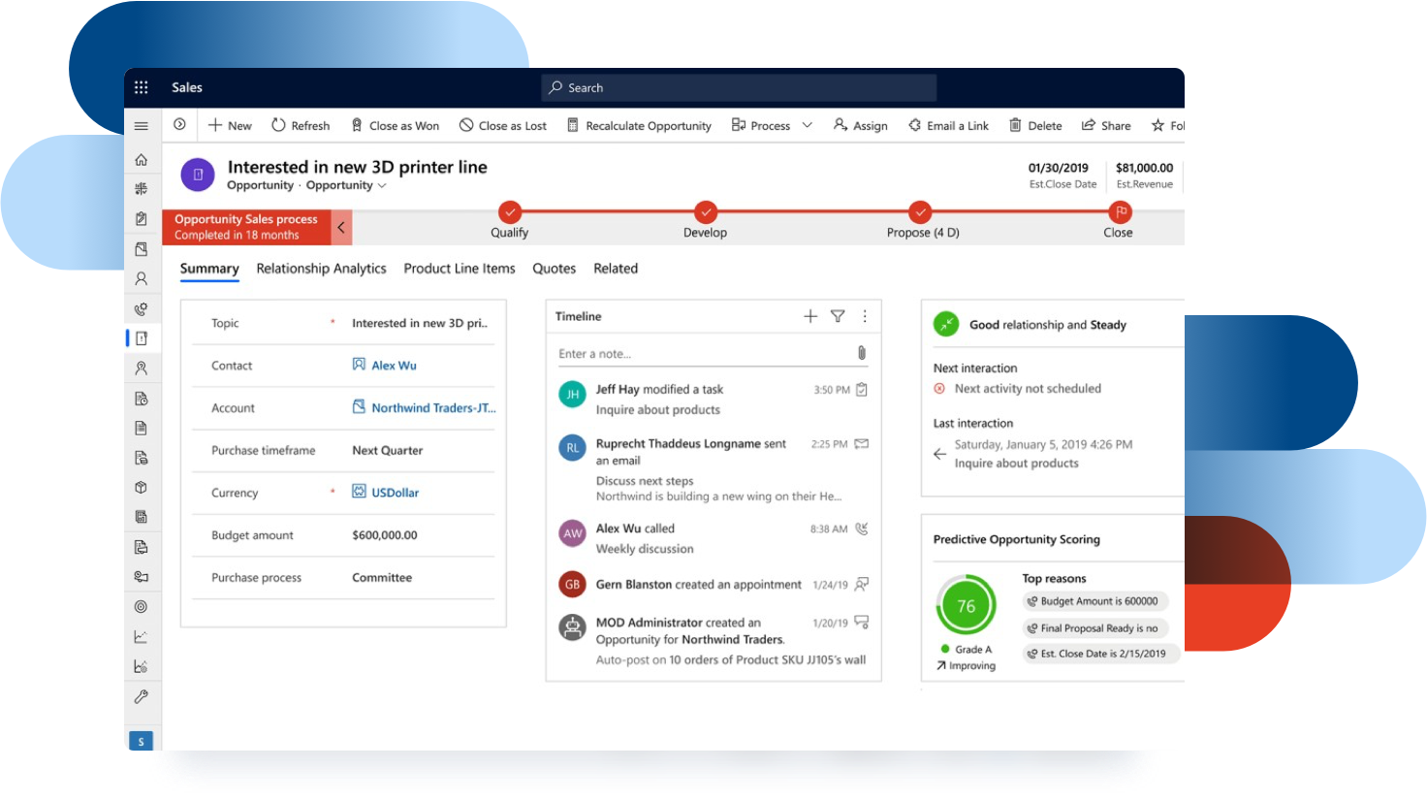Collapse the Opportunity Sales process panel
The image size is (1427, 801).
[x=341, y=228]
